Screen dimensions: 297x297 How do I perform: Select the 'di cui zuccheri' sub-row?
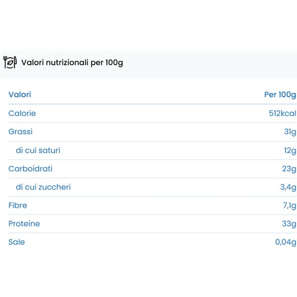click(43, 187)
